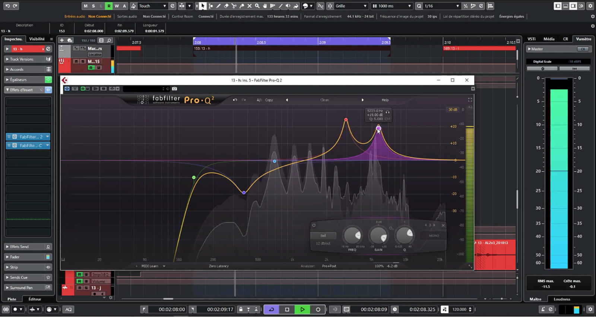
Task: Click the purple dip EQ band node
Action: tap(244, 193)
